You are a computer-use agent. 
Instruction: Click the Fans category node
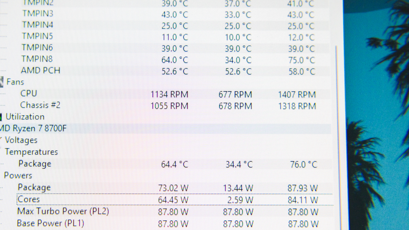pos(15,82)
